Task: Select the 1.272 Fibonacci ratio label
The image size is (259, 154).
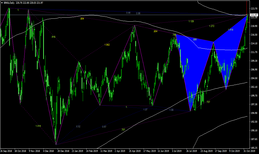Action: [212, 26]
